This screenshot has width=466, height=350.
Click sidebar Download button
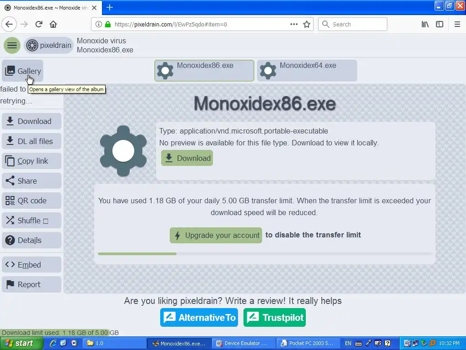[x=31, y=121]
